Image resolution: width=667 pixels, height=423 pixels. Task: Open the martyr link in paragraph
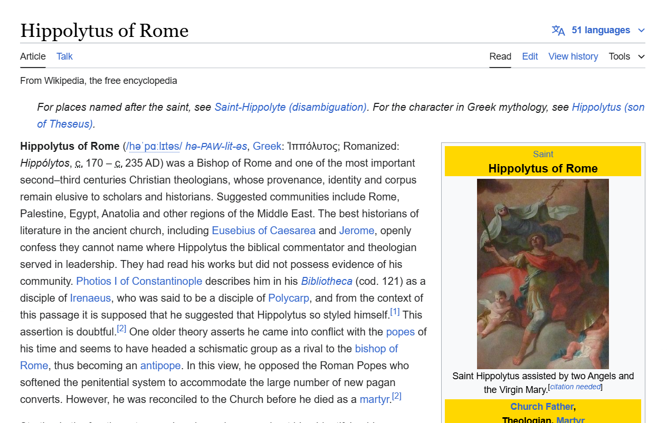(374, 399)
